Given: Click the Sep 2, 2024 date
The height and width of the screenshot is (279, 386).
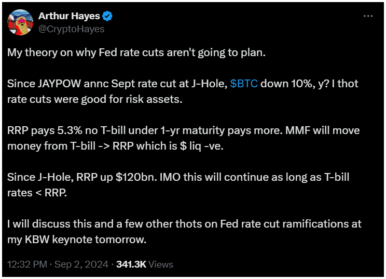Looking at the screenshot, I should (81, 264).
